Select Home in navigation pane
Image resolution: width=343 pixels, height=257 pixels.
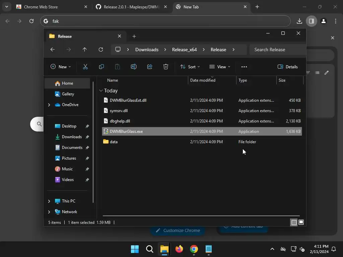[x=67, y=83]
